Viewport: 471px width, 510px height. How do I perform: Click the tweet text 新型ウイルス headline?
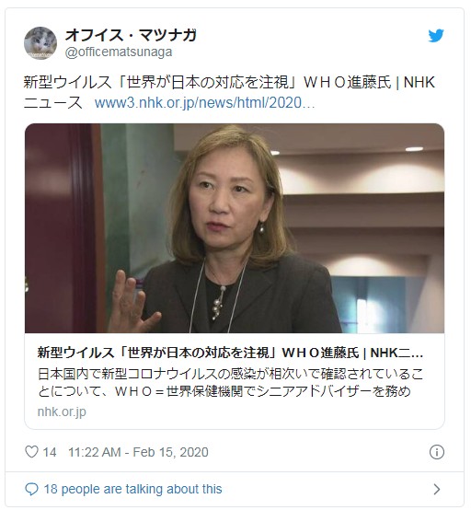(229, 83)
